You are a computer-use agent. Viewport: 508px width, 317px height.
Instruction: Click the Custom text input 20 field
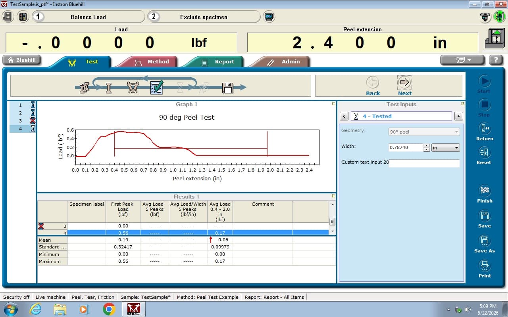(424, 163)
